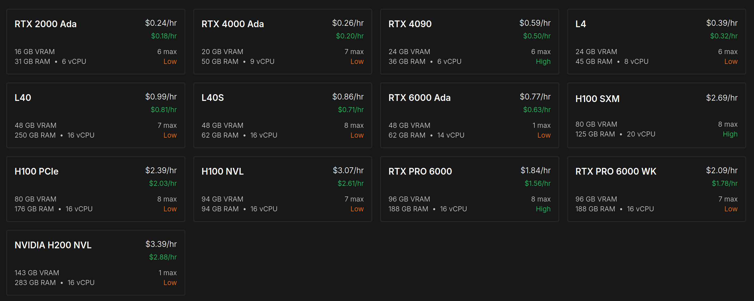Open the RTX 4090 pricing tile

(x=469, y=41)
